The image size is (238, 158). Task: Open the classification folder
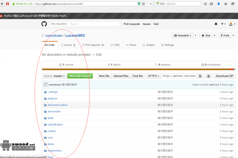pyautogui.click(x=55, y=125)
